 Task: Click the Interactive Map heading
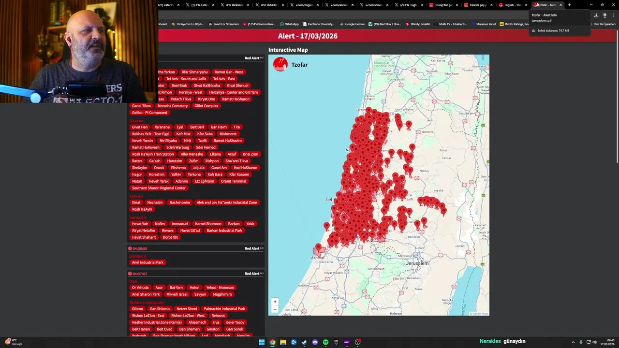[288, 50]
